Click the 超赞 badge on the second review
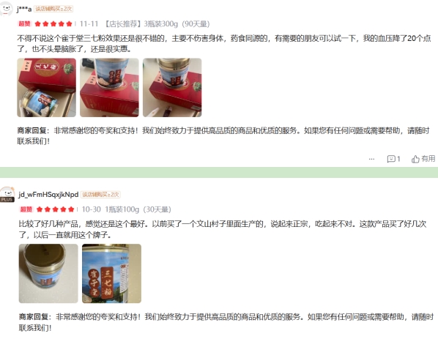This screenshot has height=339, width=438. 26,209
